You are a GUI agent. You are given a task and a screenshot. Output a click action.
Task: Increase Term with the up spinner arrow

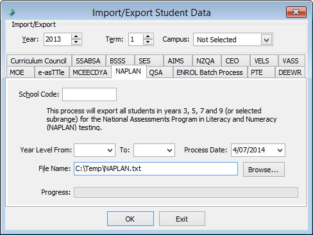tap(148, 36)
